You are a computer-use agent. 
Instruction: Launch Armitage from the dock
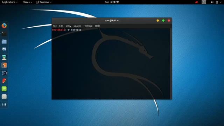click(x=4, y=57)
